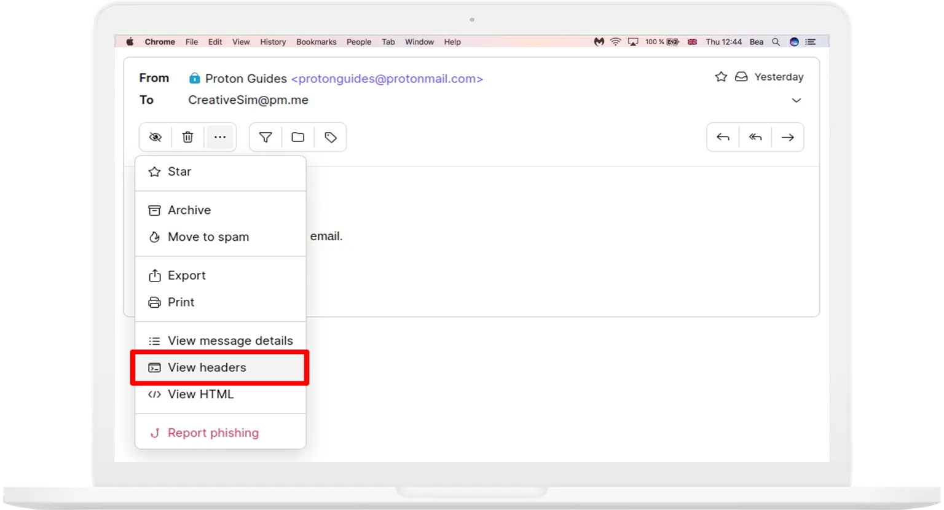Open the label tag icon
Image resolution: width=944 pixels, height=510 pixels.
[x=331, y=137]
